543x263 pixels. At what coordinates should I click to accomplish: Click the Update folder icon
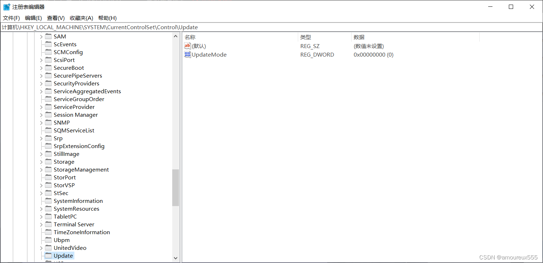point(48,256)
